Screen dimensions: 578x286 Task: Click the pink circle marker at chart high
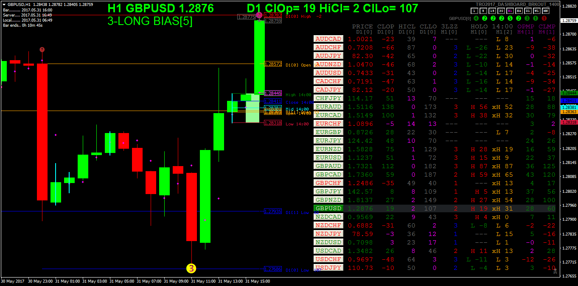[259, 15]
